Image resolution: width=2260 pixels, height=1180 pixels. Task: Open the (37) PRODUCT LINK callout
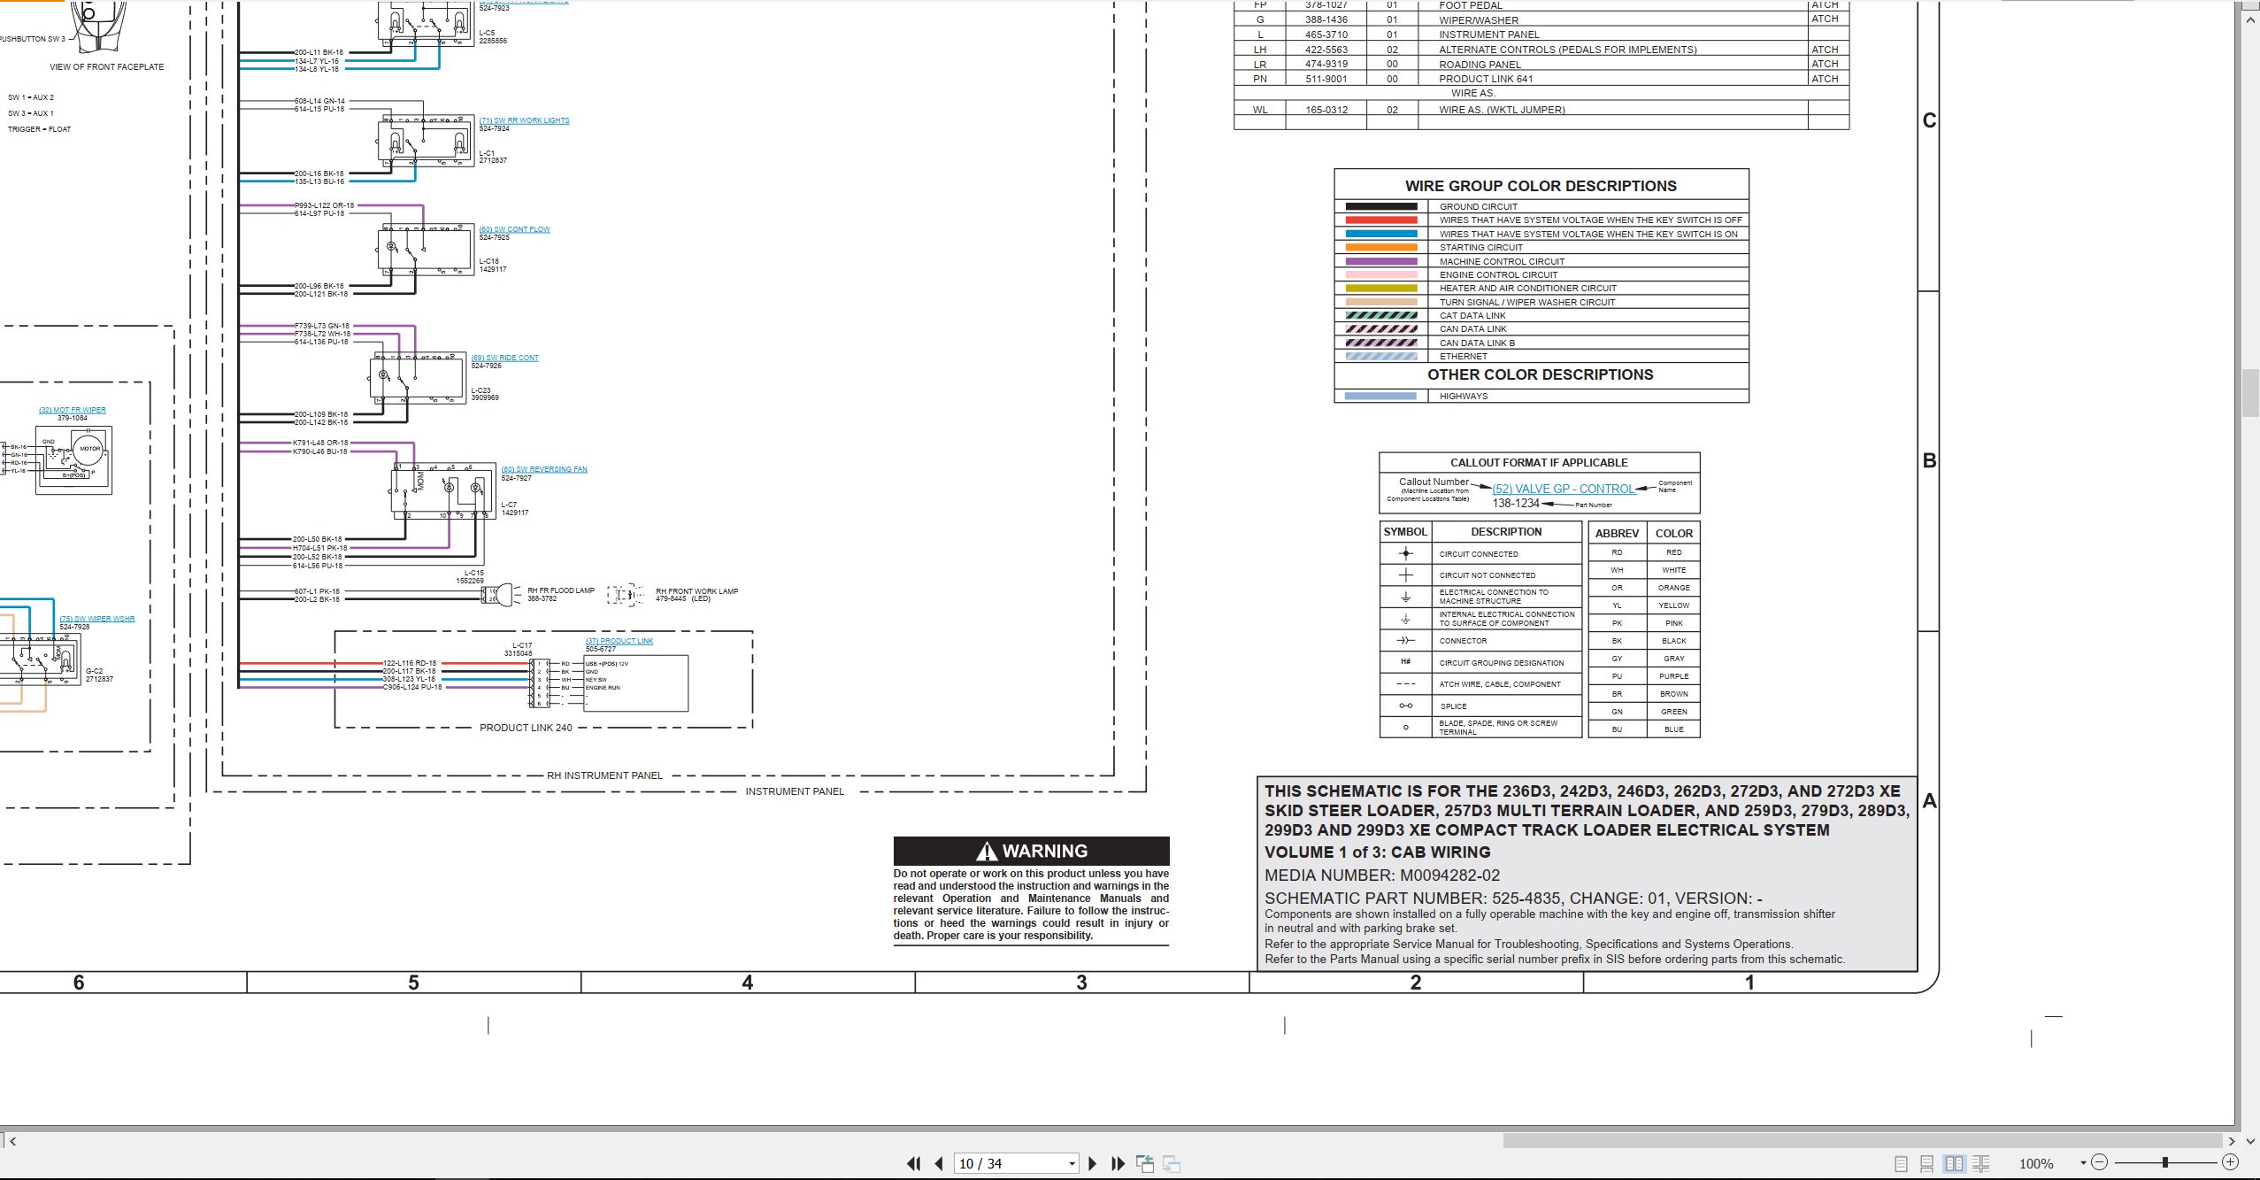point(619,641)
